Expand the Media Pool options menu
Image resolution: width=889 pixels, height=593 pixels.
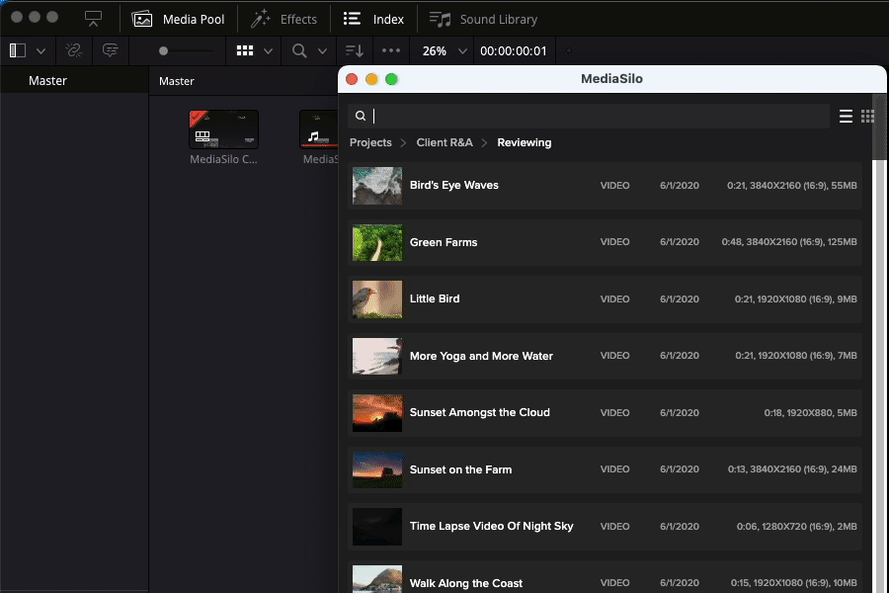390,50
